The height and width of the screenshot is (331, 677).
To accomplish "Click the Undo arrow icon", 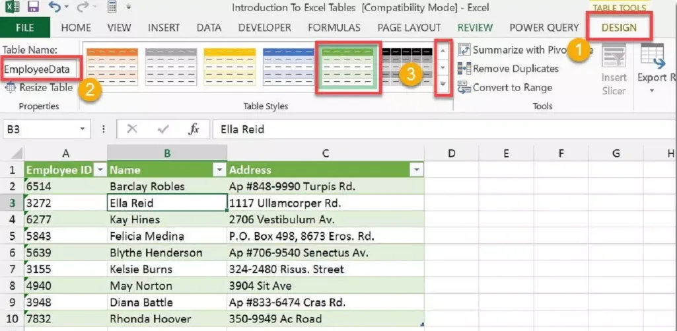I will 55,8.
